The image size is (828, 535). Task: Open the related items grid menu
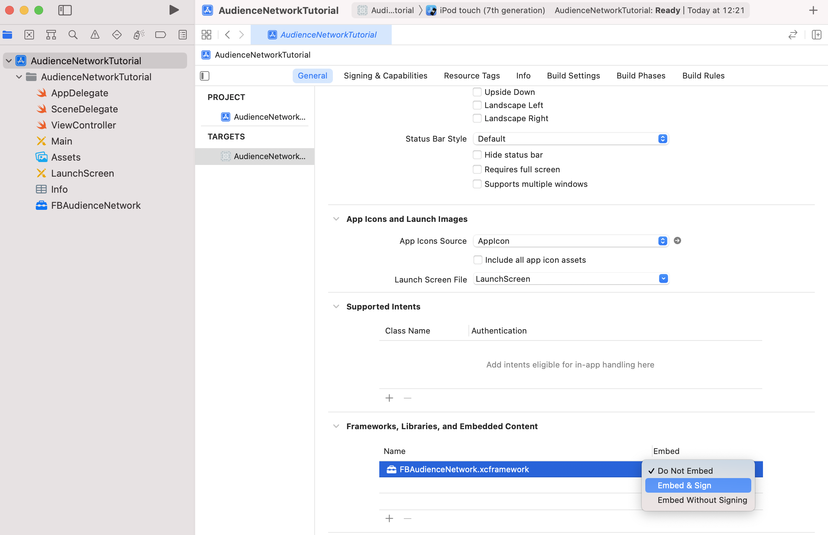click(206, 35)
